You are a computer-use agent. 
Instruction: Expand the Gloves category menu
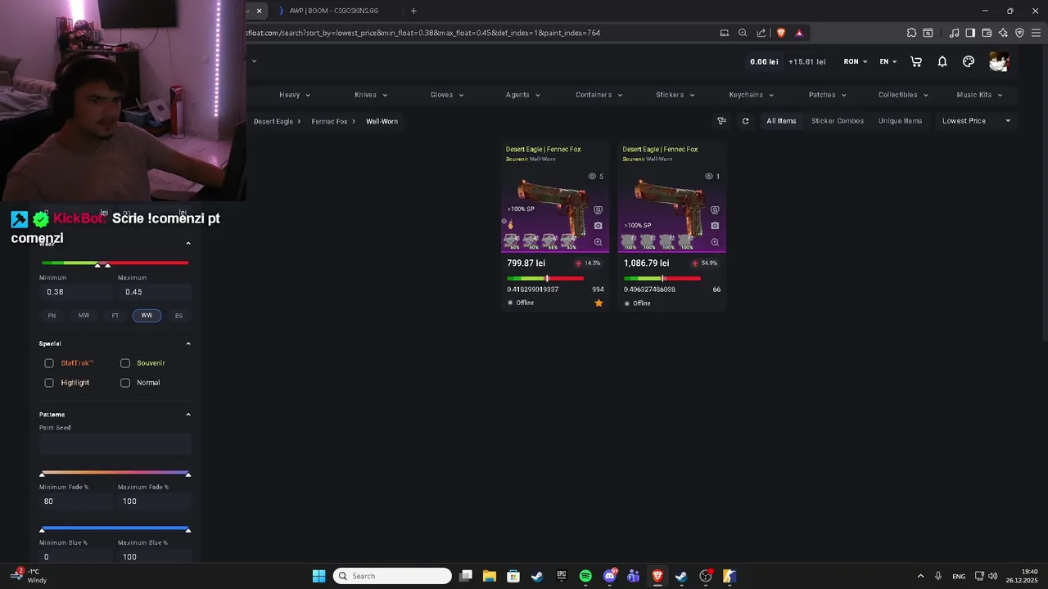pyautogui.click(x=447, y=95)
